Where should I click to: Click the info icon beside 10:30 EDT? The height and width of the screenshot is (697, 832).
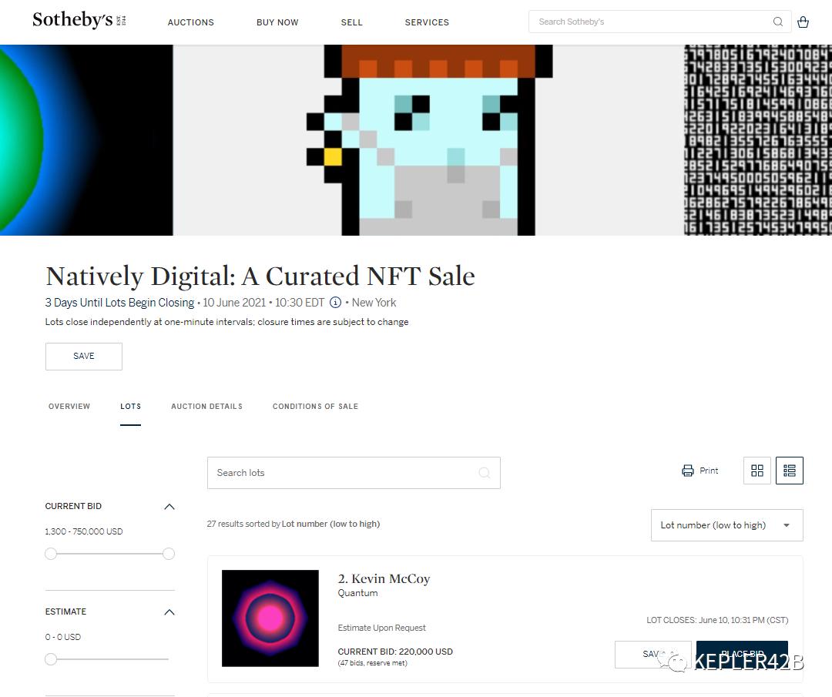pyautogui.click(x=335, y=303)
